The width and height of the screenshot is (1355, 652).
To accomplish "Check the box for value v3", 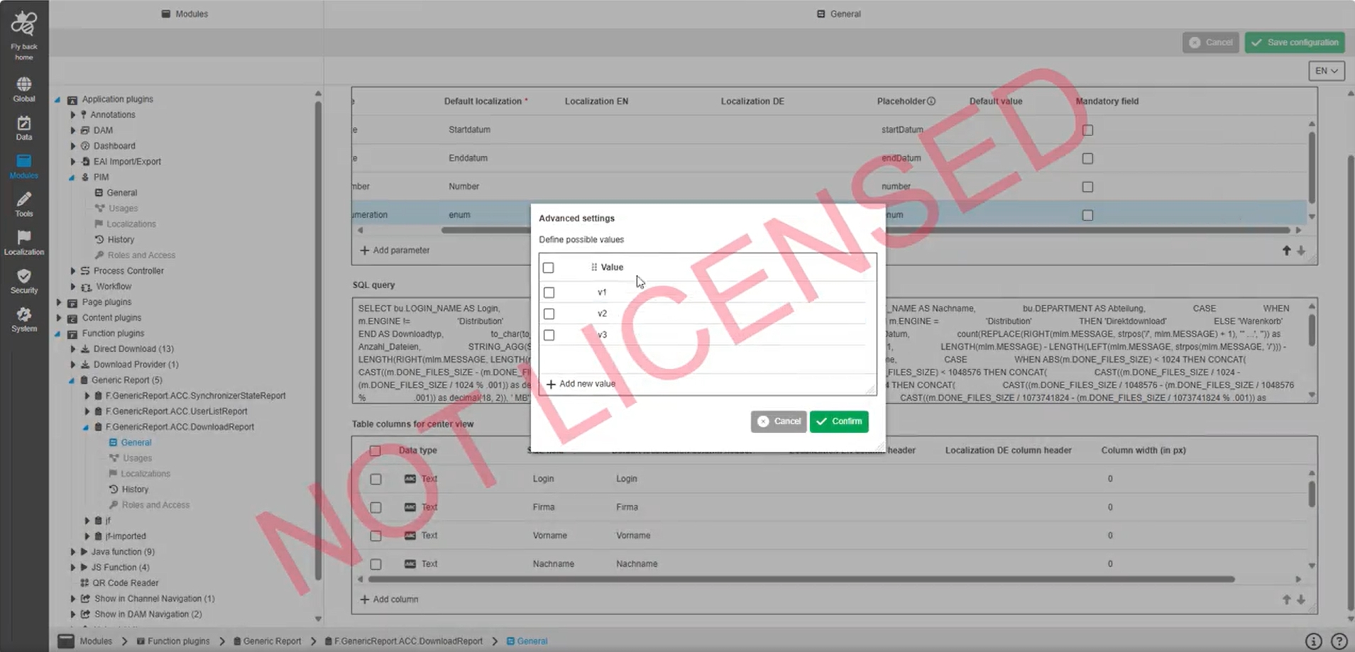I will click(549, 335).
